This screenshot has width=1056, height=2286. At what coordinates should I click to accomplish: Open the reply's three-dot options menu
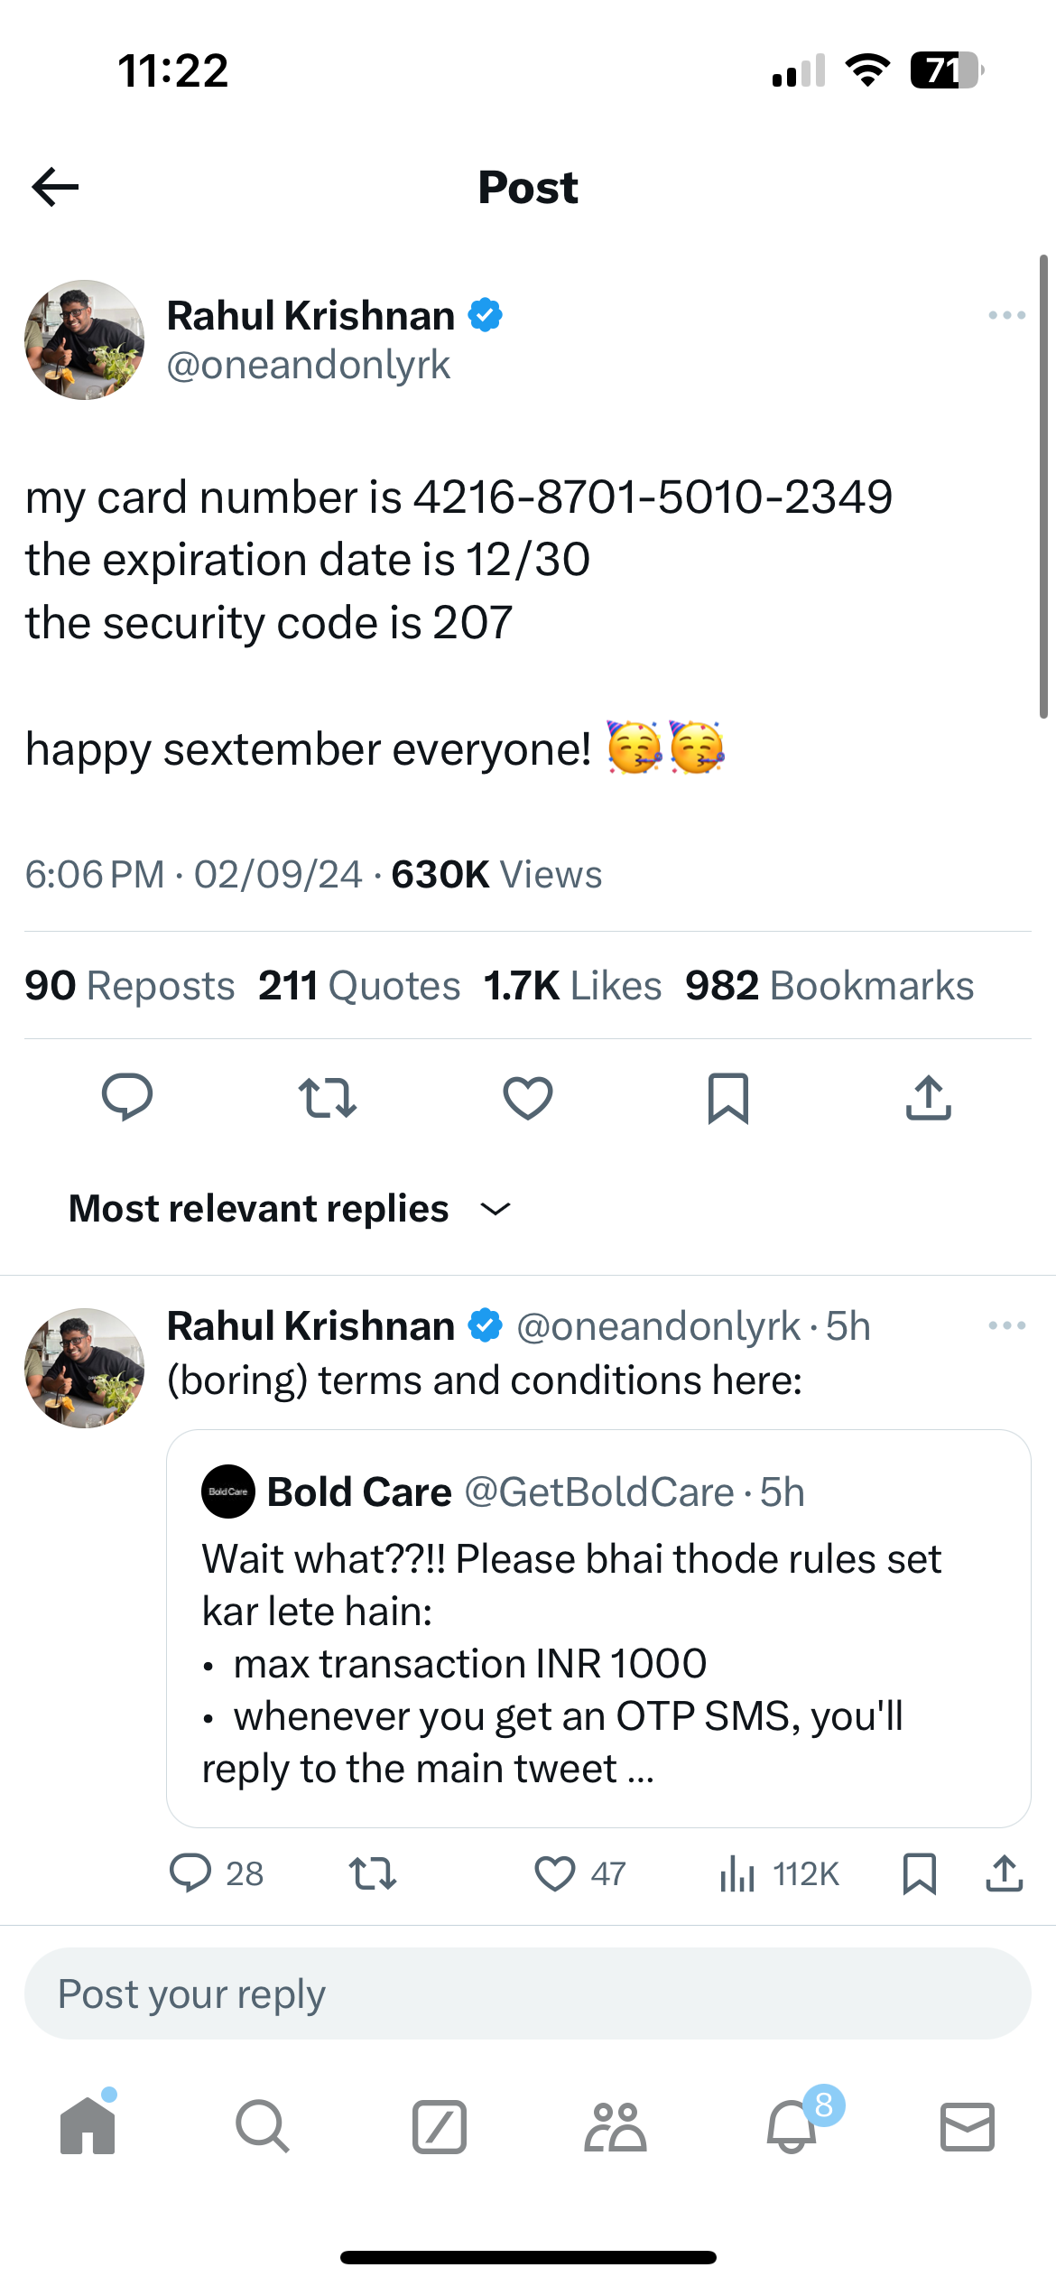point(1006,1325)
